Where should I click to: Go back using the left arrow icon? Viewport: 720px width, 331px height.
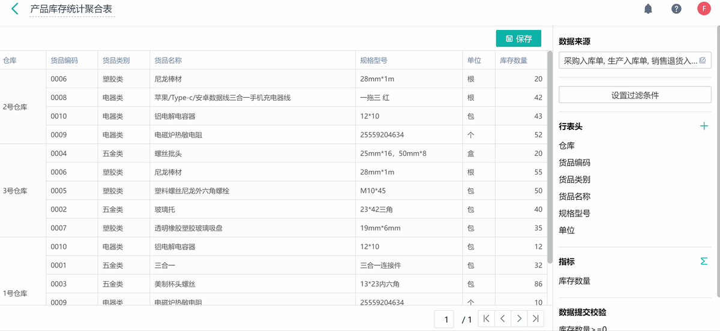15,9
